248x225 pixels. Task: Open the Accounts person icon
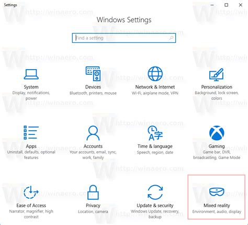coord(93,133)
